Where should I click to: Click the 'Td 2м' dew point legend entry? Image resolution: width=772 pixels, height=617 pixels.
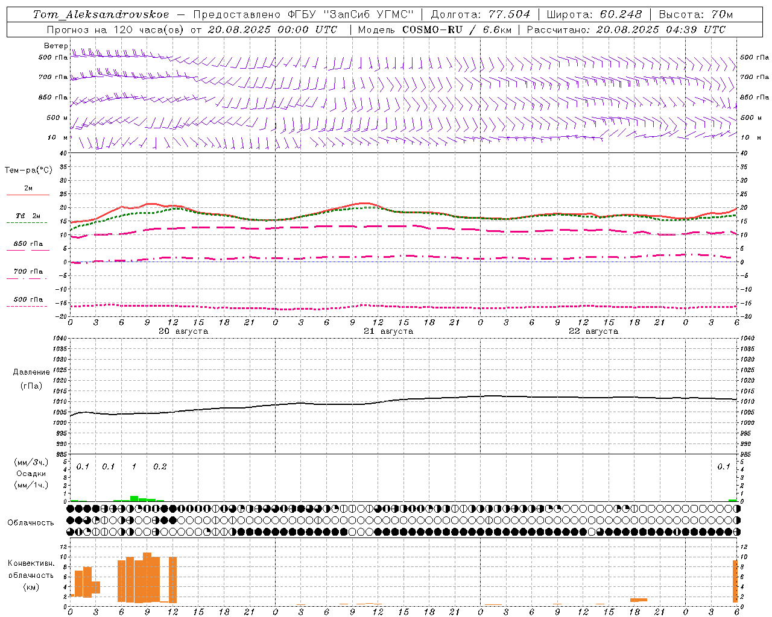coord(28,216)
